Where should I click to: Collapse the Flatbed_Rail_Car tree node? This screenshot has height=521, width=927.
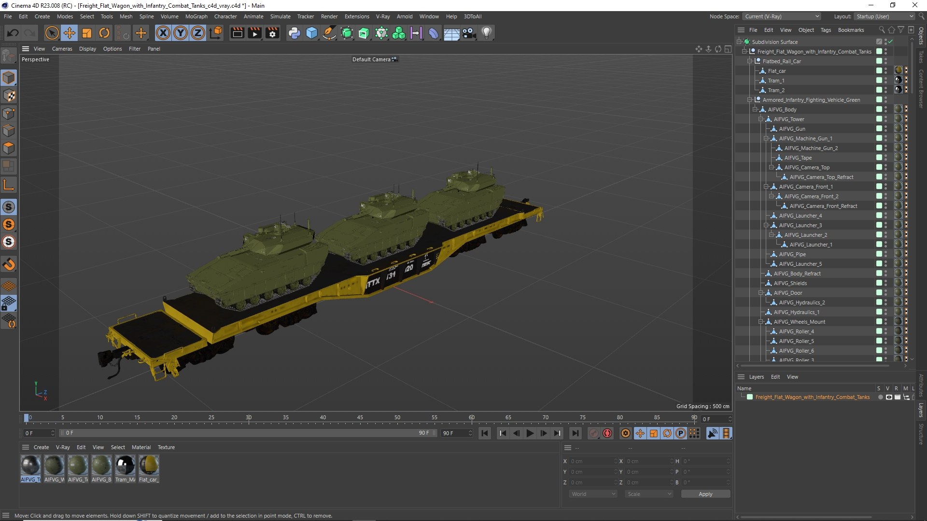click(x=750, y=61)
